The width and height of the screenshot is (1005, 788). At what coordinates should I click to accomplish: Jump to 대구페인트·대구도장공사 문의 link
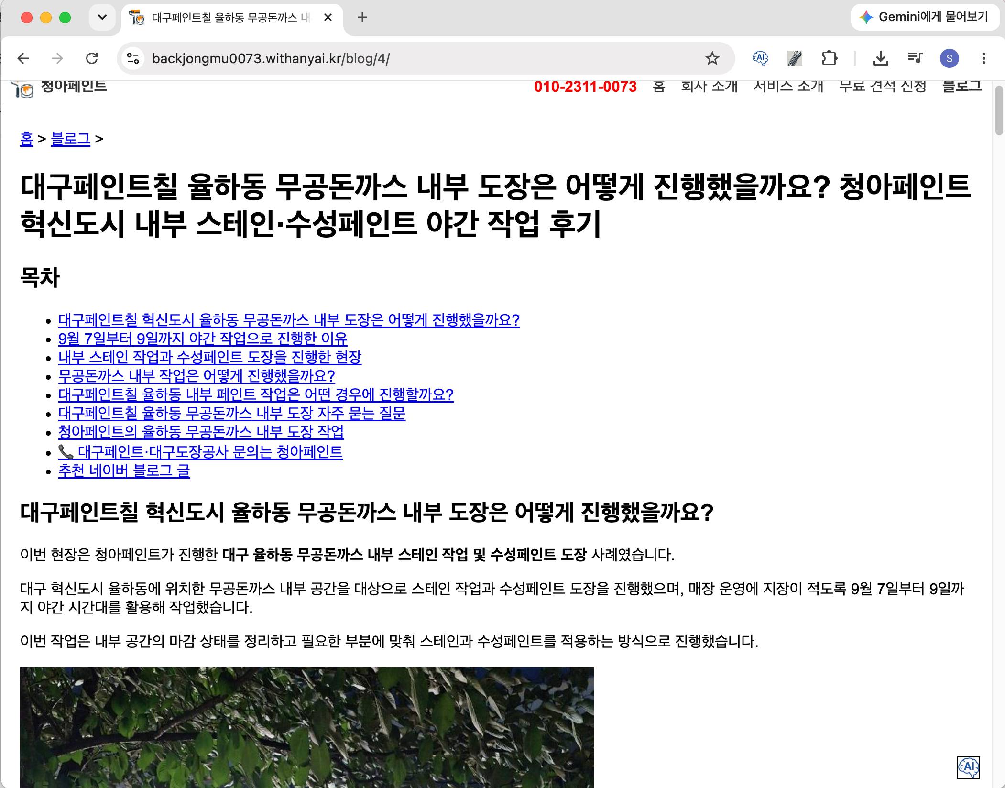pos(200,452)
